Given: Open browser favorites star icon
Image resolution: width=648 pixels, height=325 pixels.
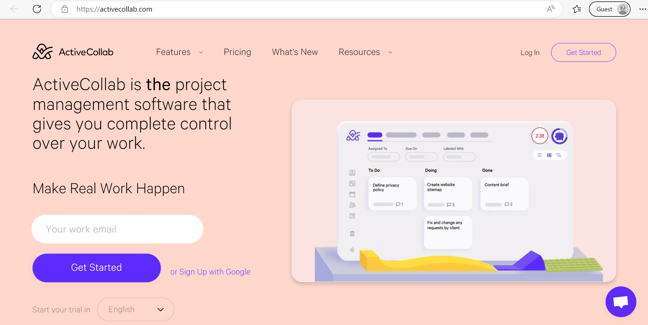Looking at the screenshot, I should [x=577, y=9].
